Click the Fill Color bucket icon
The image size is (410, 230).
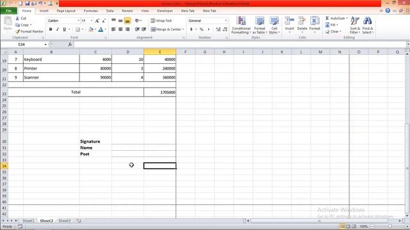tap(91, 29)
